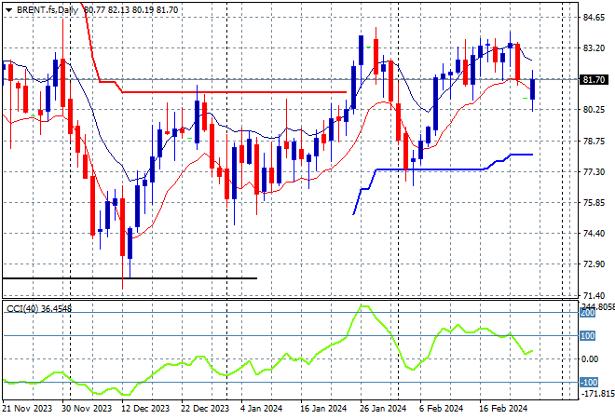The width and height of the screenshot is (615, 419).
Task: Select the last blue candle on the chart
Action: tap(533, 89)
